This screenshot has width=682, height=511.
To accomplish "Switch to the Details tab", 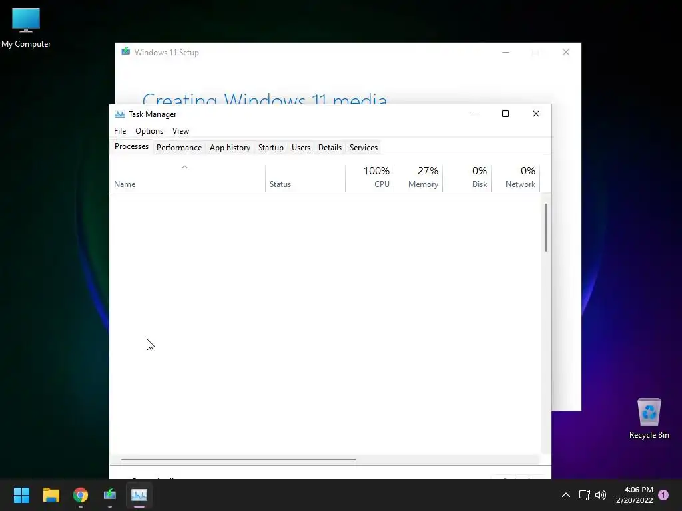I will tap(330, 148).
